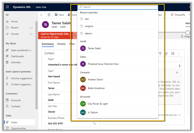Click the Last Name field value Salah
The height and width of the screenshot is (133, 194).
tap(51, 100)
